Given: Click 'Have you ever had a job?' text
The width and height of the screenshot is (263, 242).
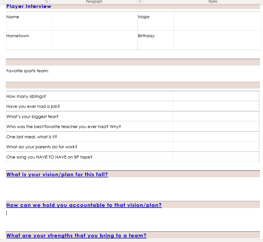Looking at the screenshot, I should click(33, 107).
